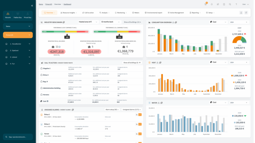Open the Analysis tab

point(104,13)
